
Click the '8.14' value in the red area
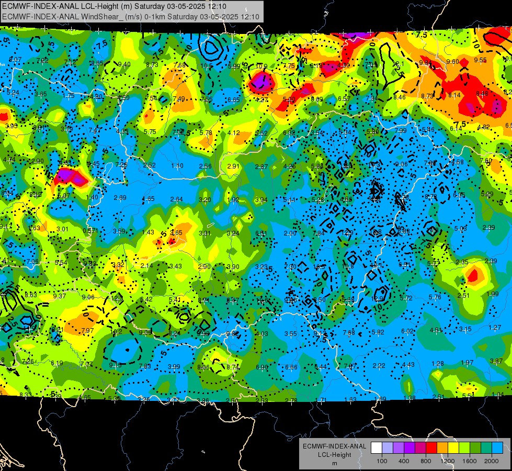[x=454, y=95]
